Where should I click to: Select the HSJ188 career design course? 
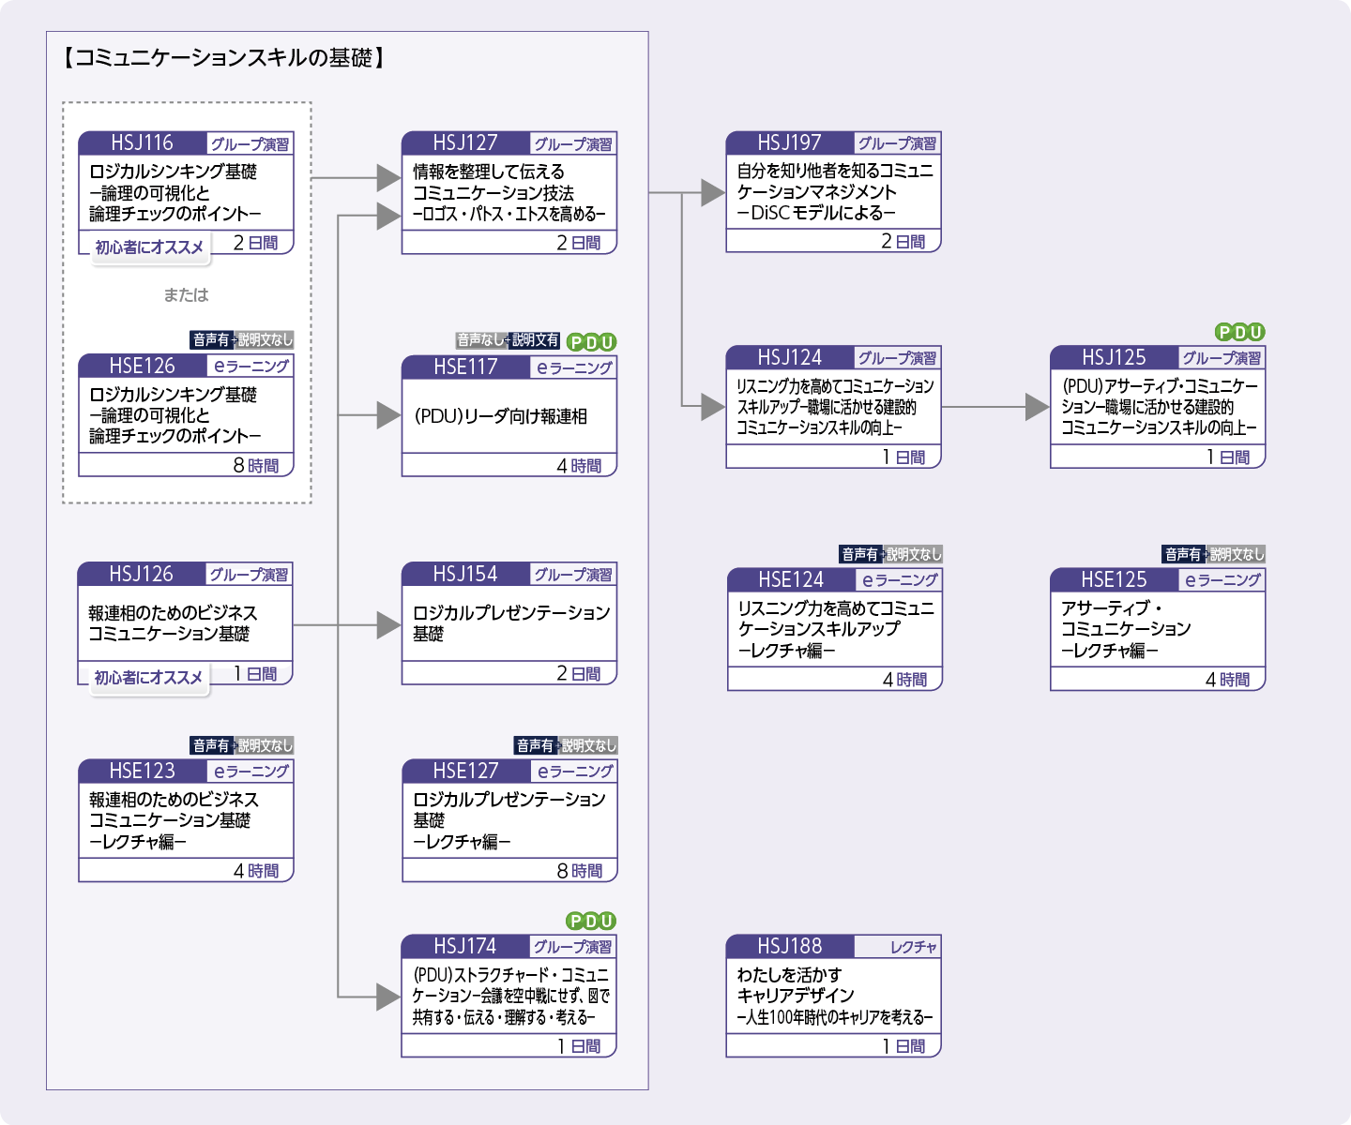(x=833, y=996)
